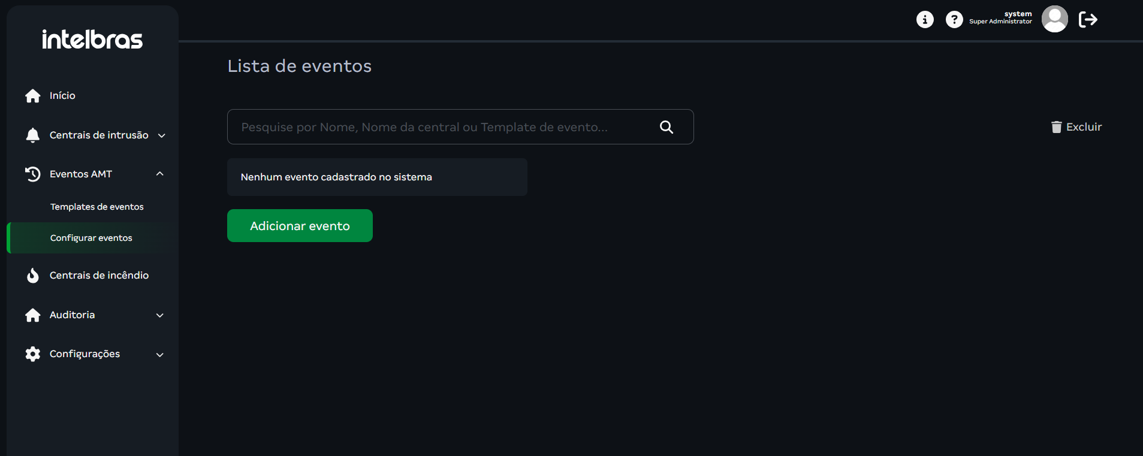Viewport: 1143px width, 456px height.
Task: Click the Auditoria house icon
Action: click(x=33, y=315)
